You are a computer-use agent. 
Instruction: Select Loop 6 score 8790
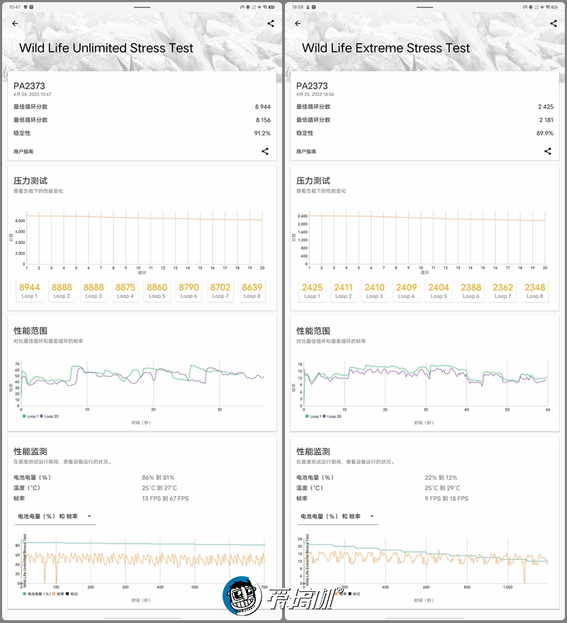pyautogui.click(x=189, y=290)
